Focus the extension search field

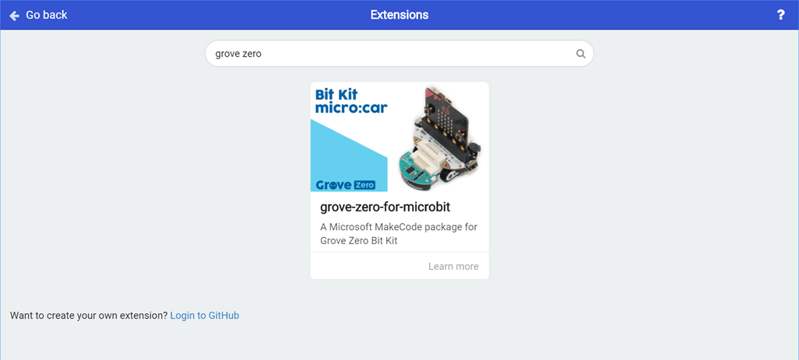[399, 54]
